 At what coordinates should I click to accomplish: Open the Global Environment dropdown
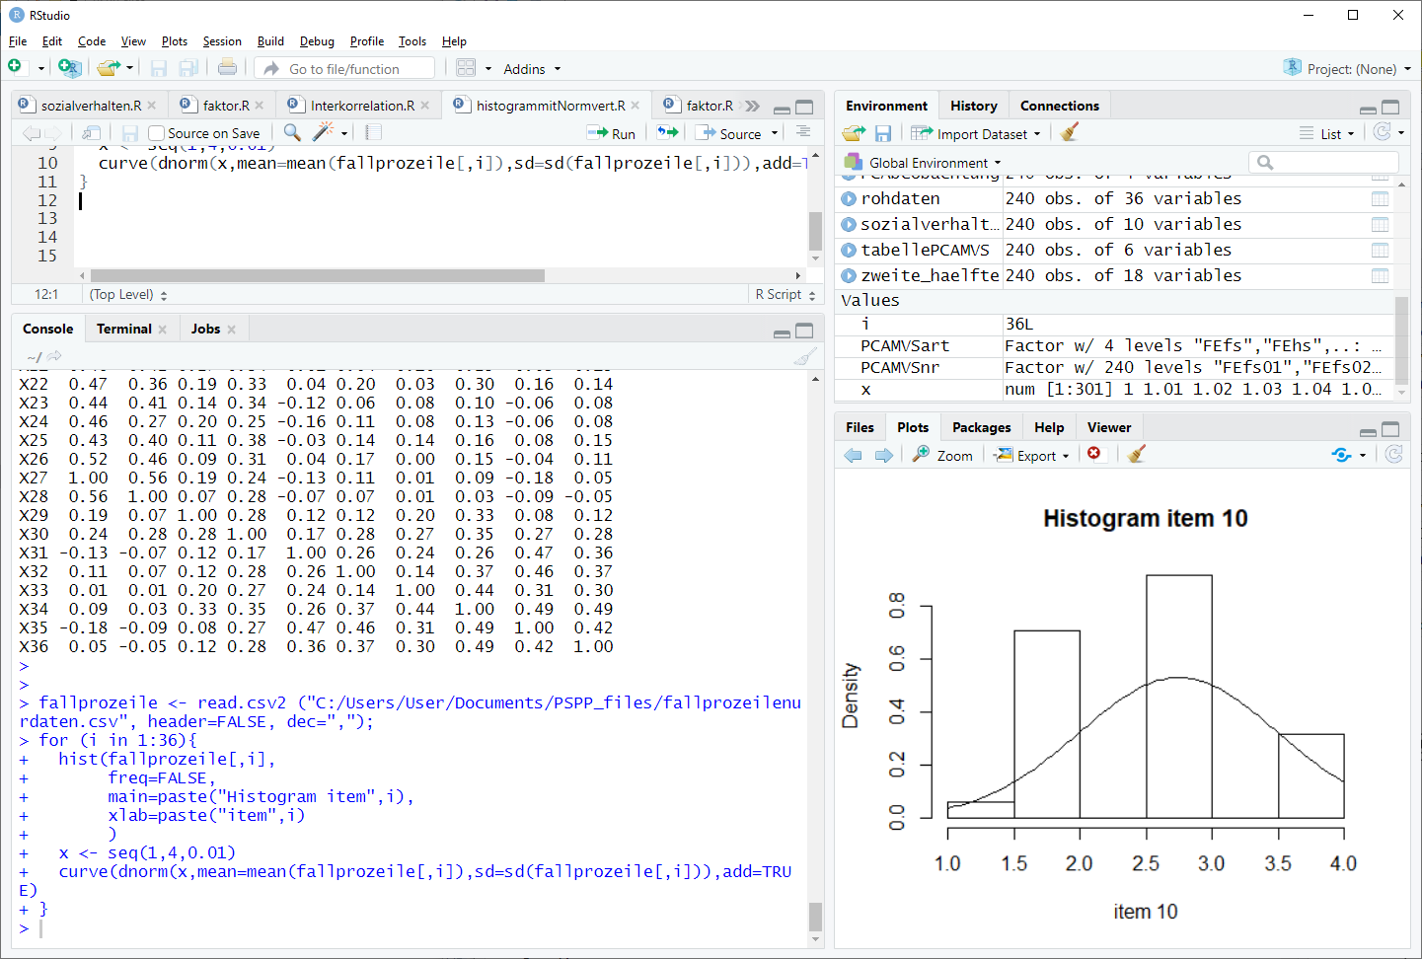pyautogui.click(x=934, y=163)
